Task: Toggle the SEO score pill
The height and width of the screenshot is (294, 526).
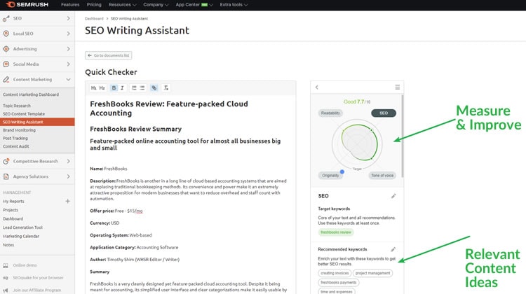Action: coord(384,113)
